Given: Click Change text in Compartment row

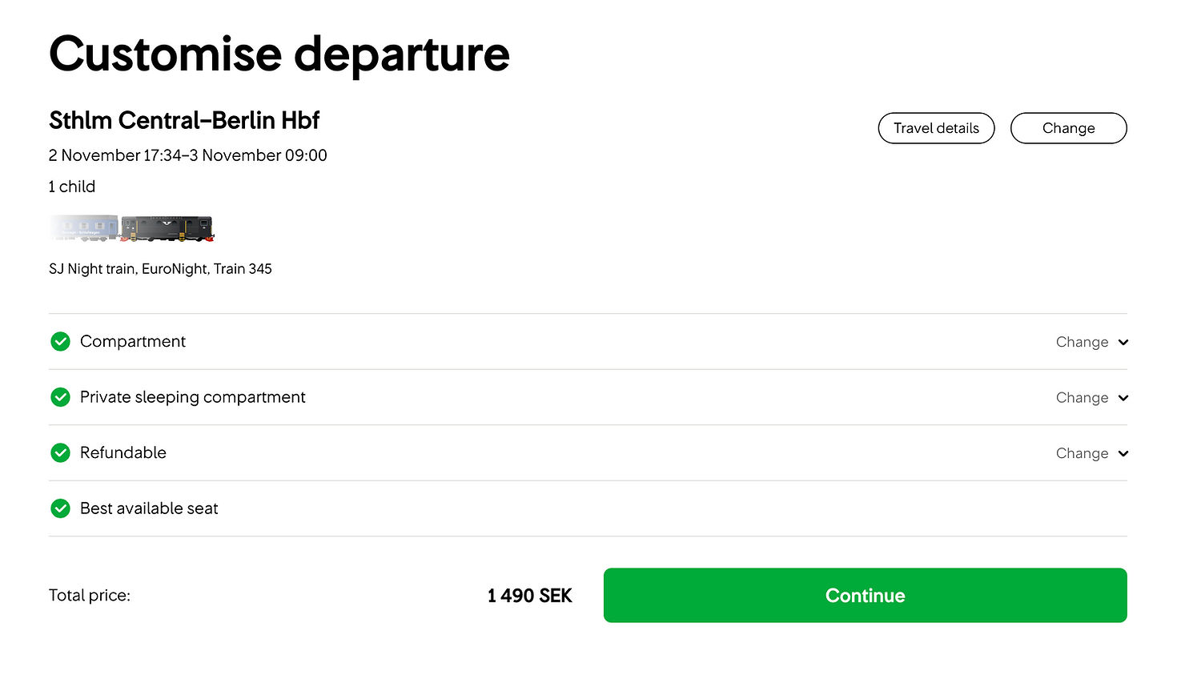Looking at the screenshot, I should (1082, 342).
